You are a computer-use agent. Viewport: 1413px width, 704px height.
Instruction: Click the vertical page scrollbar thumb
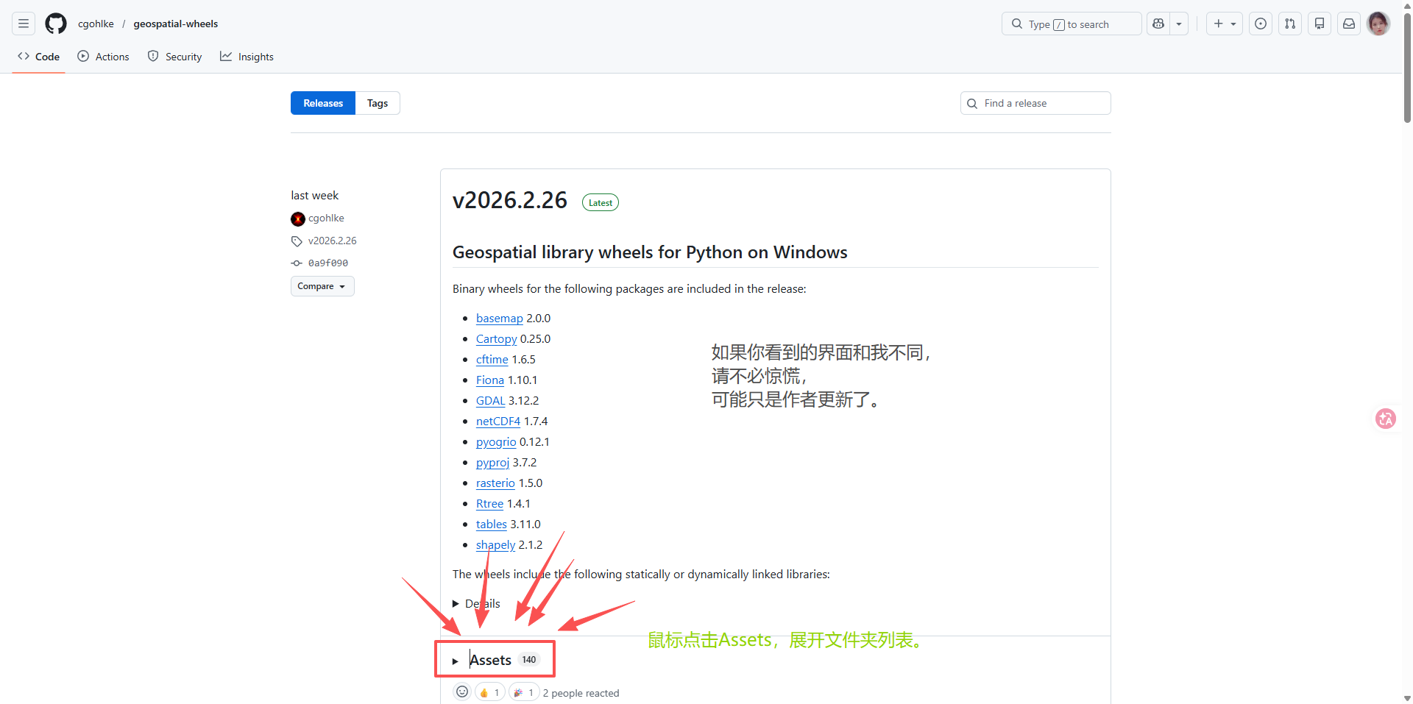(x=1407, y=68)
